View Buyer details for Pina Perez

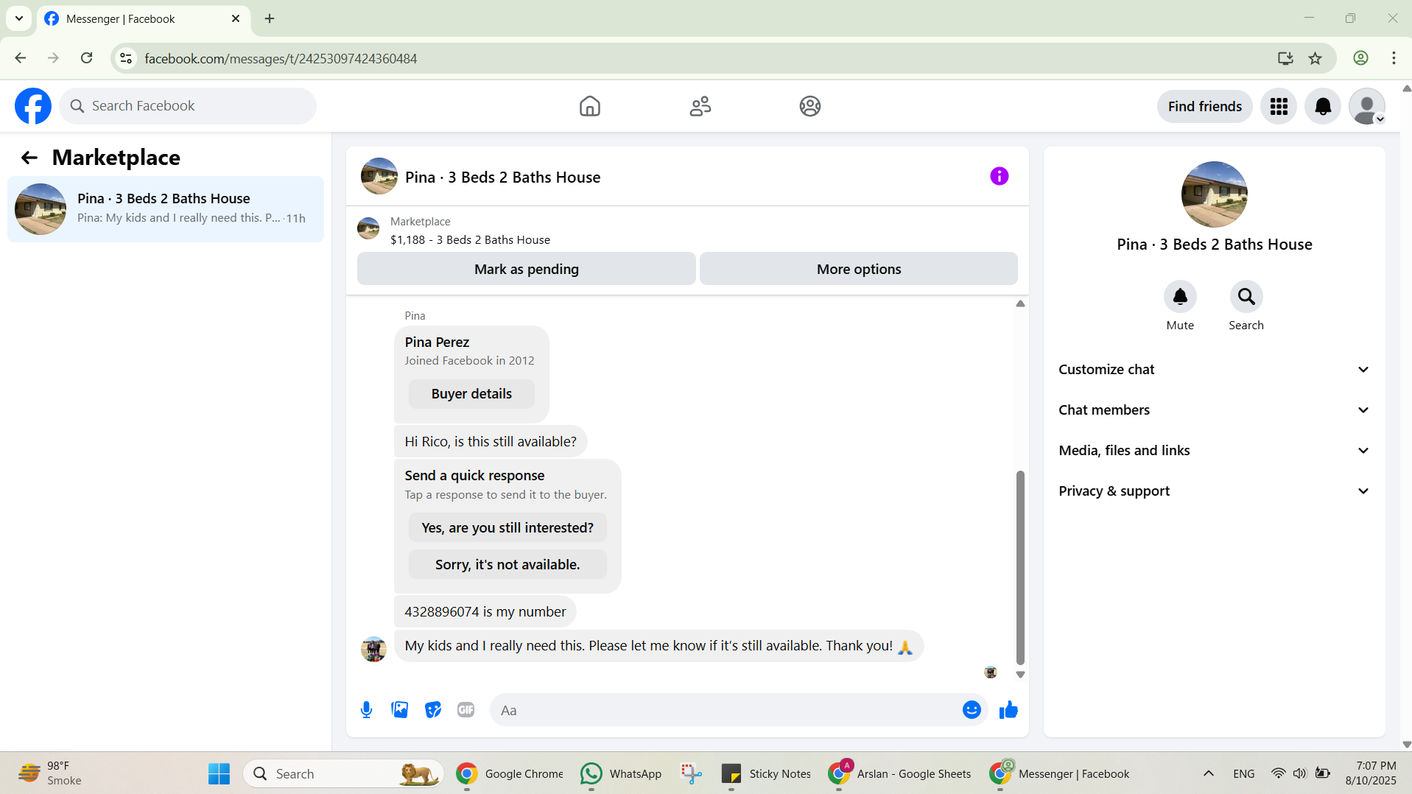pyautogui.click(x=471, y=394)
